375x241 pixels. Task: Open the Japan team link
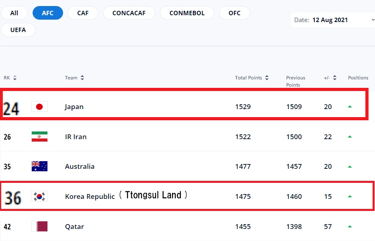[x=74, y=107]
